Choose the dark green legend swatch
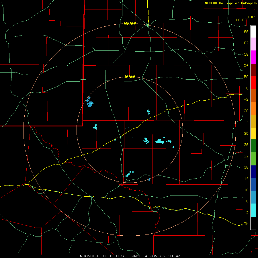 (253, 146)
